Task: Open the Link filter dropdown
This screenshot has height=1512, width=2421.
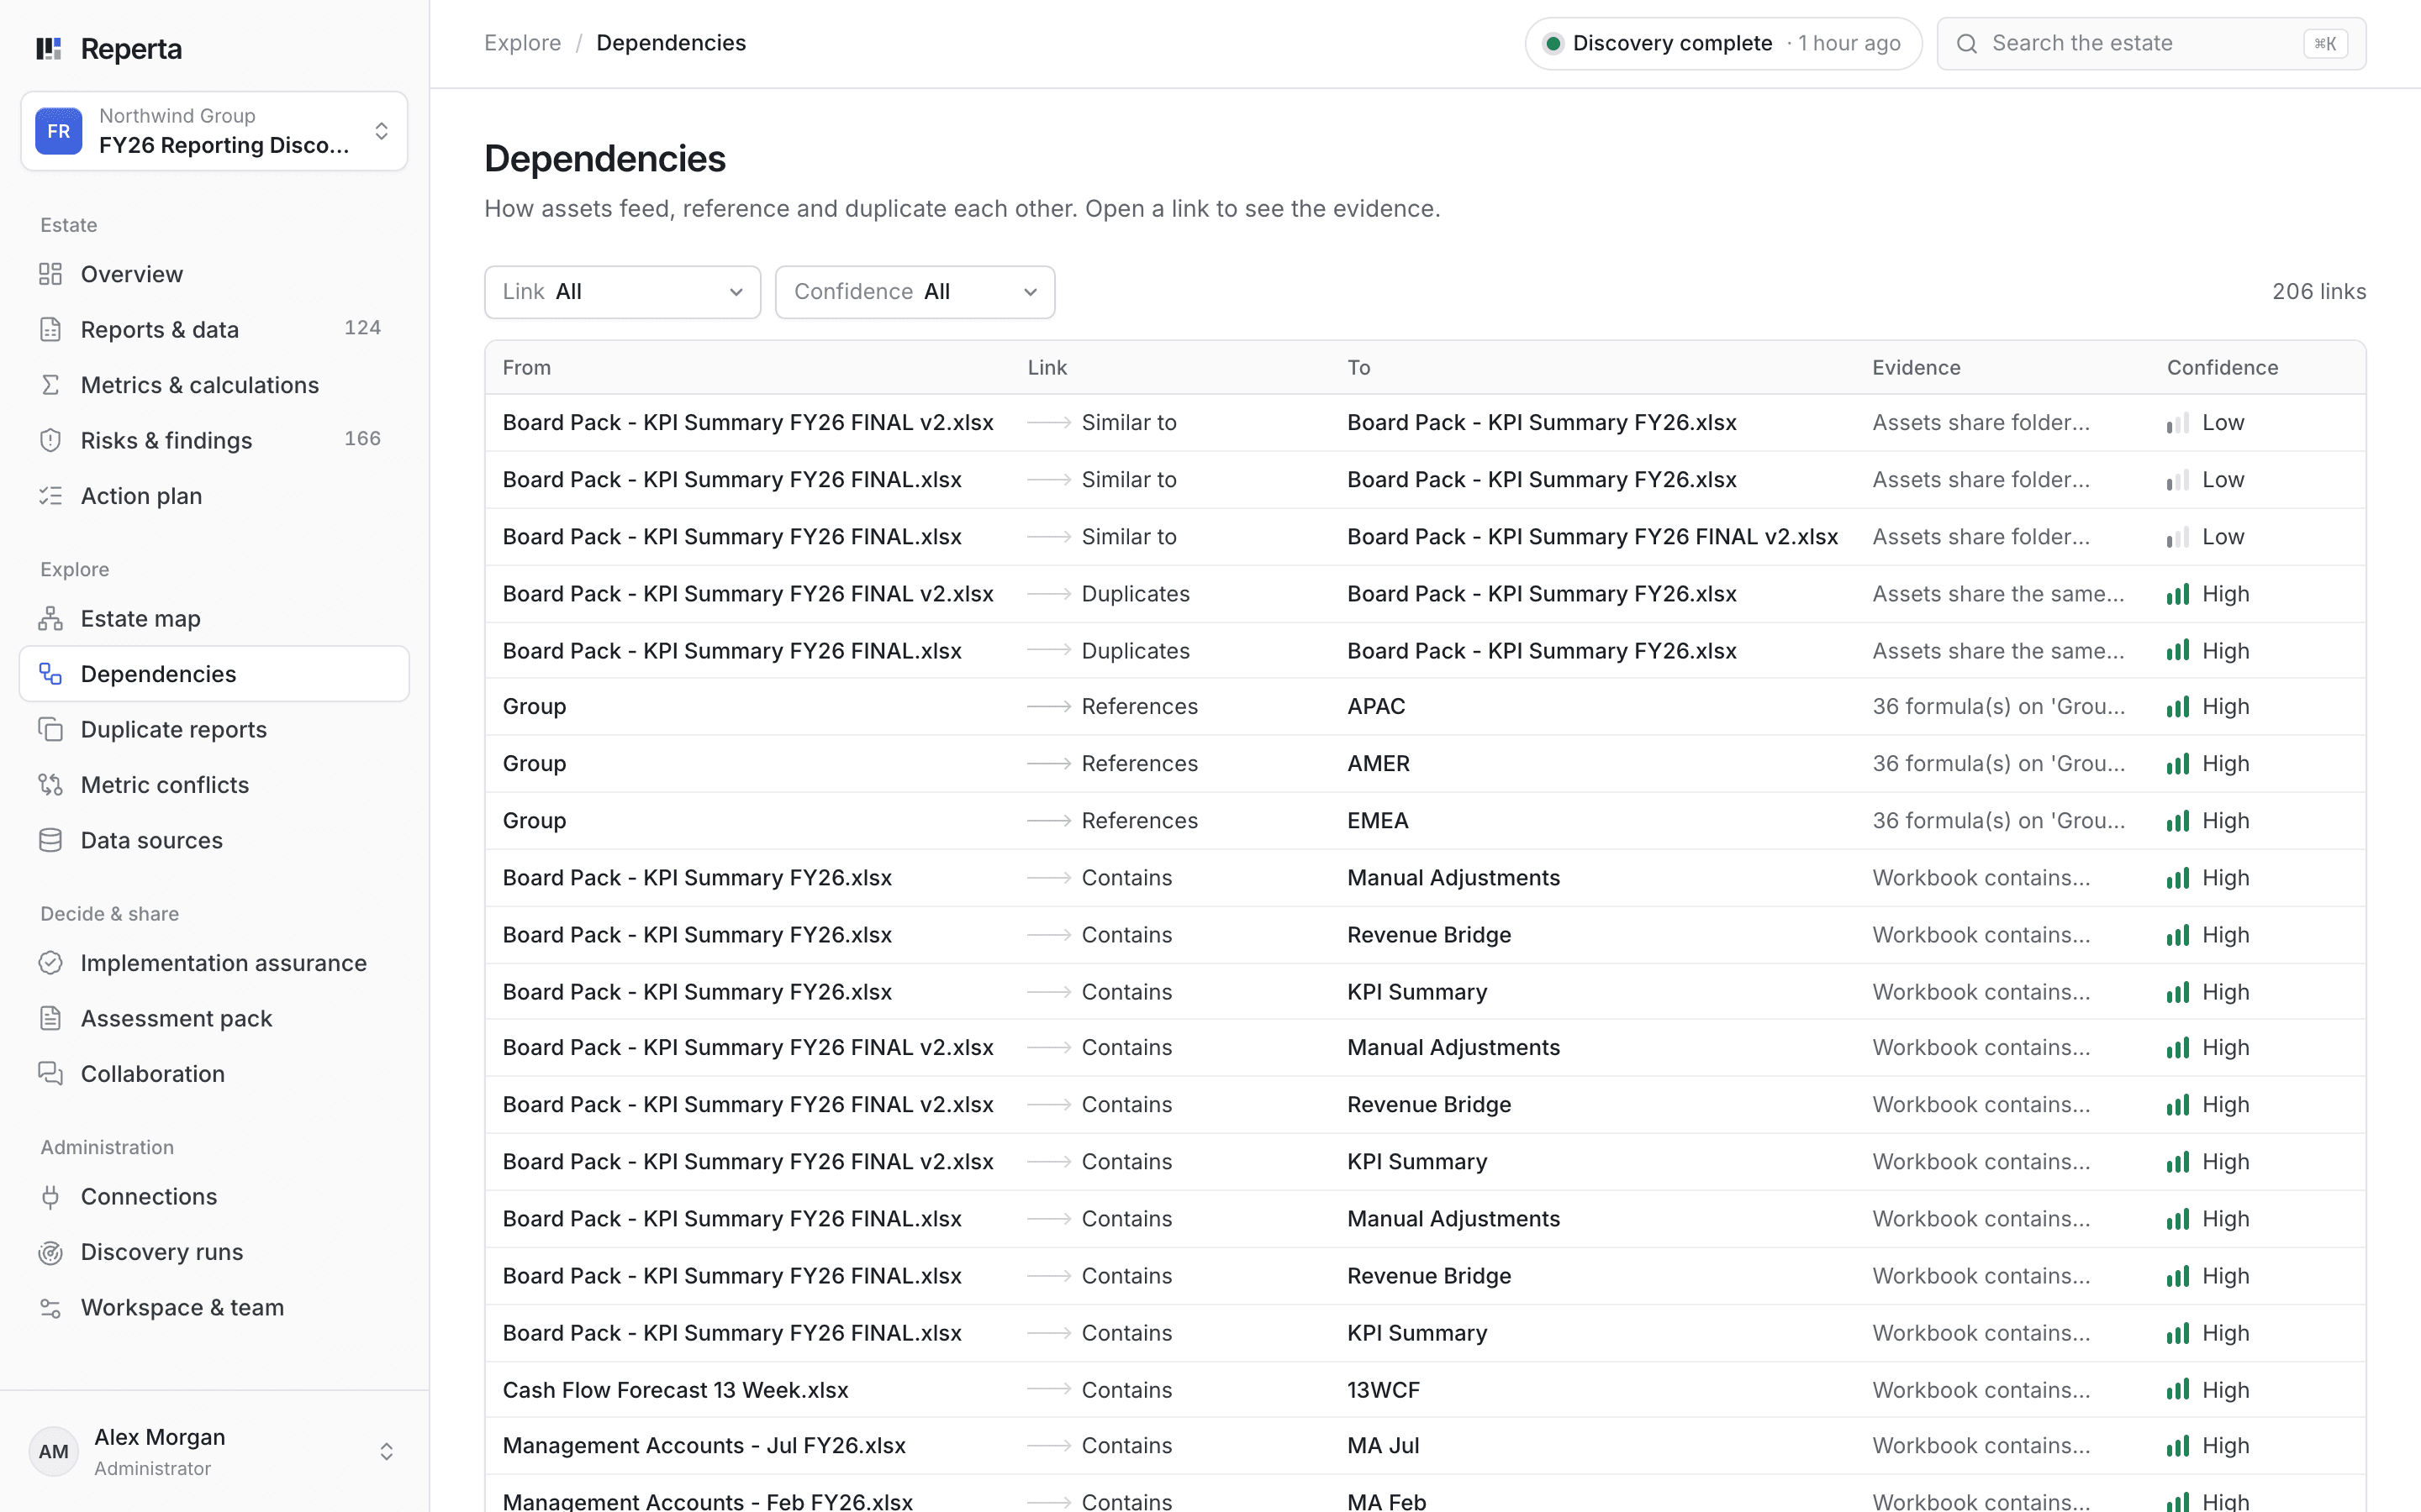Action: 622,292
